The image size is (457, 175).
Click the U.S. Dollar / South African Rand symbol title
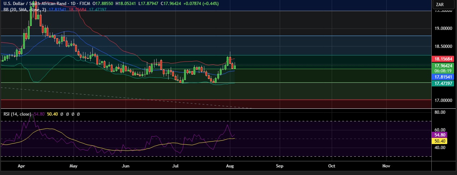[x=35, y=4]
